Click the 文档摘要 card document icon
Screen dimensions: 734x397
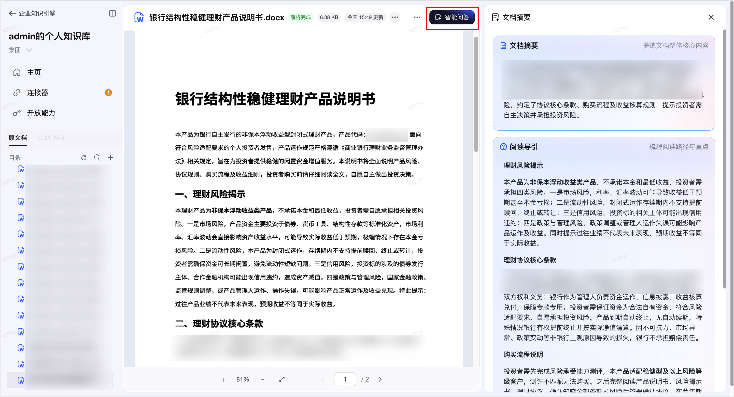(x=503, y=45)
